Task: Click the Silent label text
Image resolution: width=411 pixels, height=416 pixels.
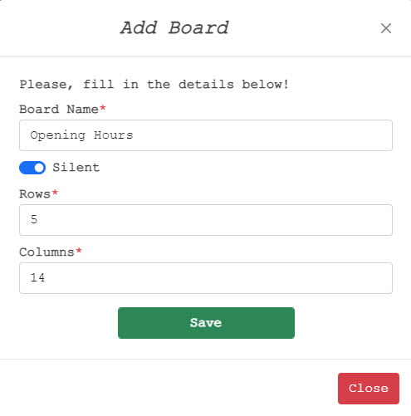Action: 76,168
